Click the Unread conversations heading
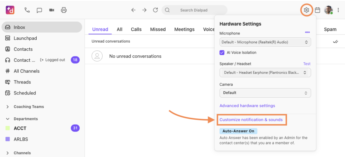Image resolution: width=345 pixels, height=157 pixels. (x=111, y=41)
